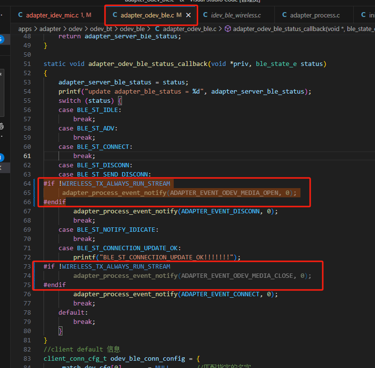This screenshot has height=368, width=375.
Task: Close the adapter_odev_ble.c tab
Action: (188, 15)
